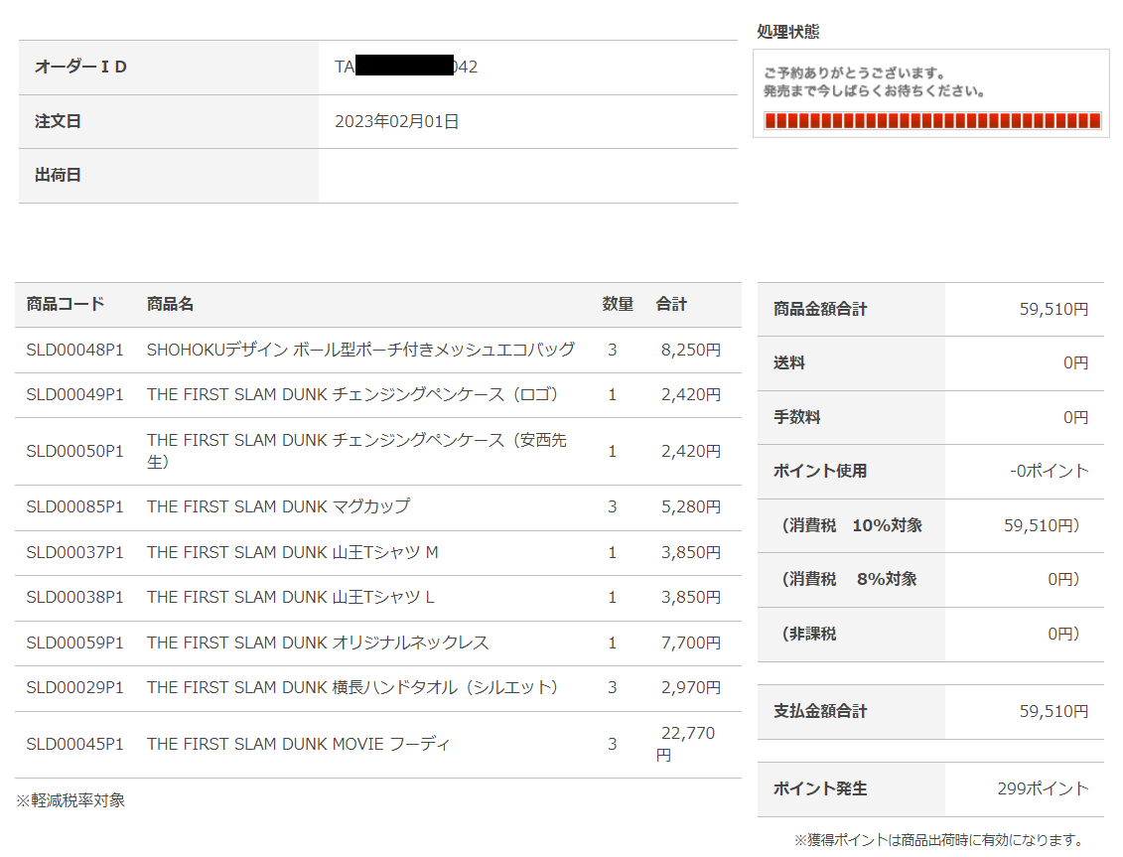1123x857 pixels.
Task: Click the 商品名 column header
Action: pos(170,304)
